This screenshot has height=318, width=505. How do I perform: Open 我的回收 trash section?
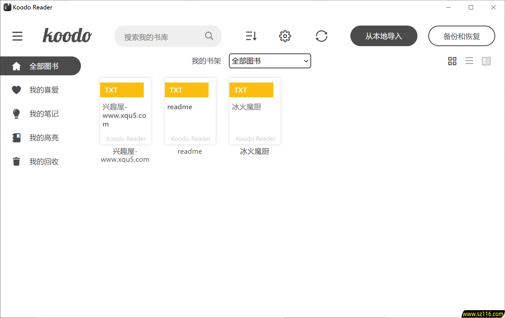[x=44, y=162]
